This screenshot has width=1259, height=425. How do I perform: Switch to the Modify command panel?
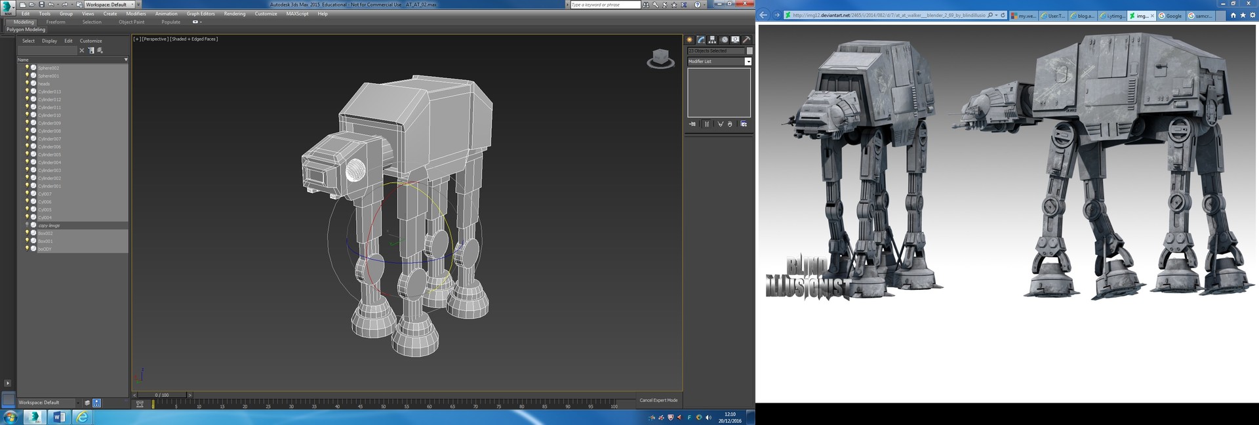pyautogui.click(x=701, y=40)
